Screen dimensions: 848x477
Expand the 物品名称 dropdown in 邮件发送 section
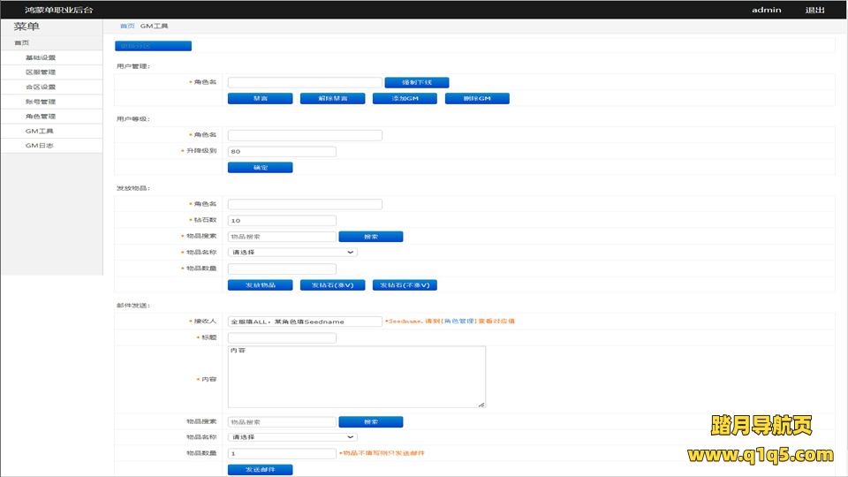(292, 437)
